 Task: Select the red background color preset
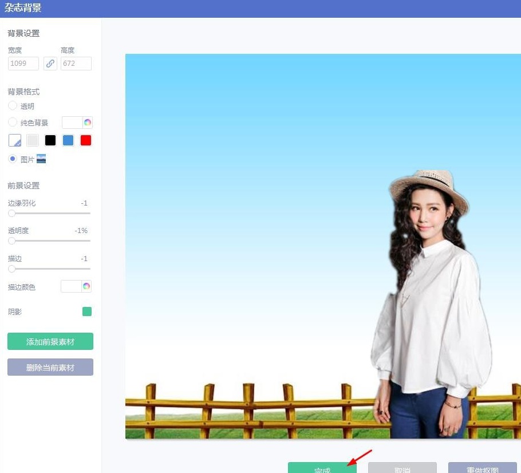pos(85,140)
